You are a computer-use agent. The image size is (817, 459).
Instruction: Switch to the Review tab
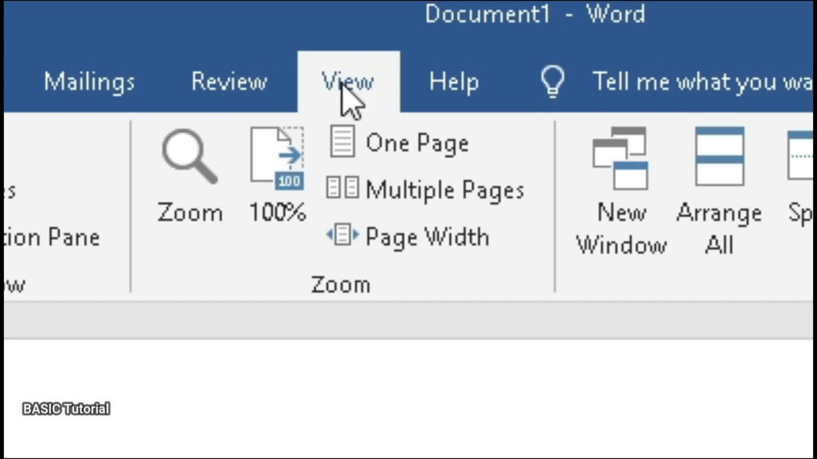click(229, 82)
